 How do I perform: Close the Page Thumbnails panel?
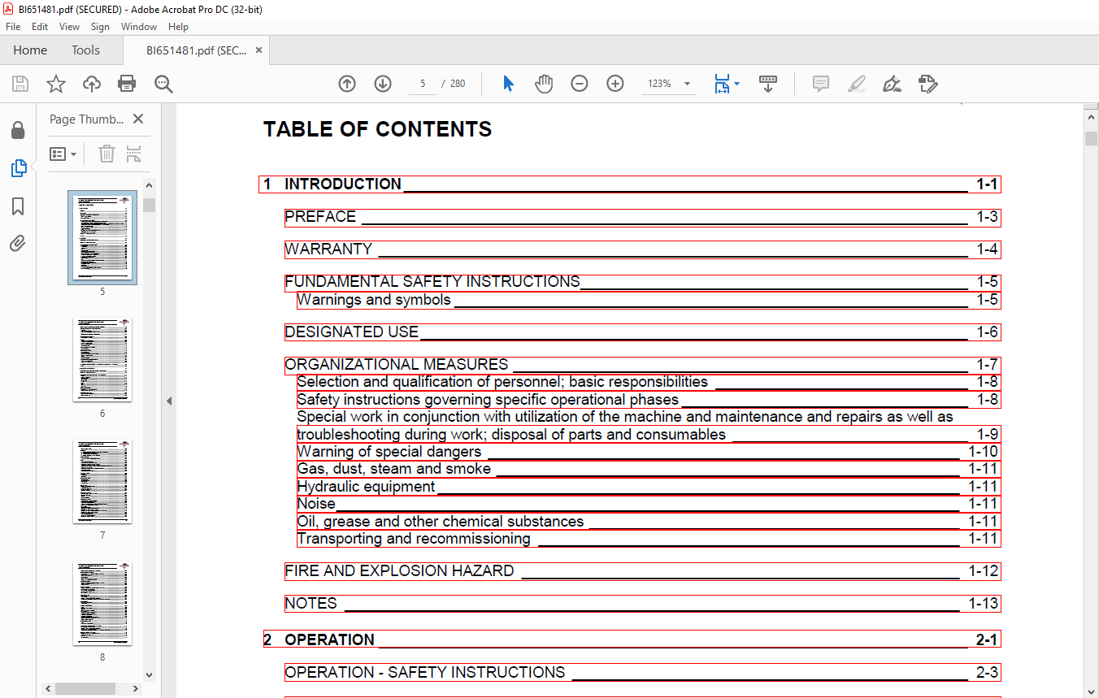pyautogui.click(x=138, y=119)
